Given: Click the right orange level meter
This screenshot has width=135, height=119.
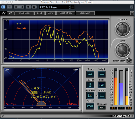Looking at the screenshot, I should click(x=127, y=88).
